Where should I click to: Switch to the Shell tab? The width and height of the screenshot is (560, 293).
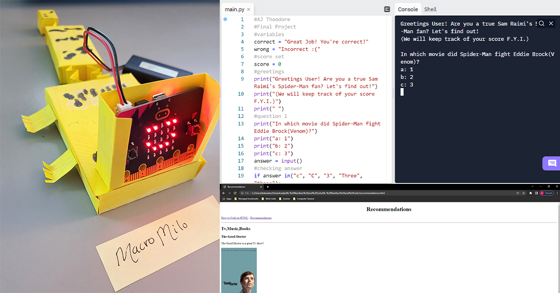pyautogui.click(x=430, y=9)
